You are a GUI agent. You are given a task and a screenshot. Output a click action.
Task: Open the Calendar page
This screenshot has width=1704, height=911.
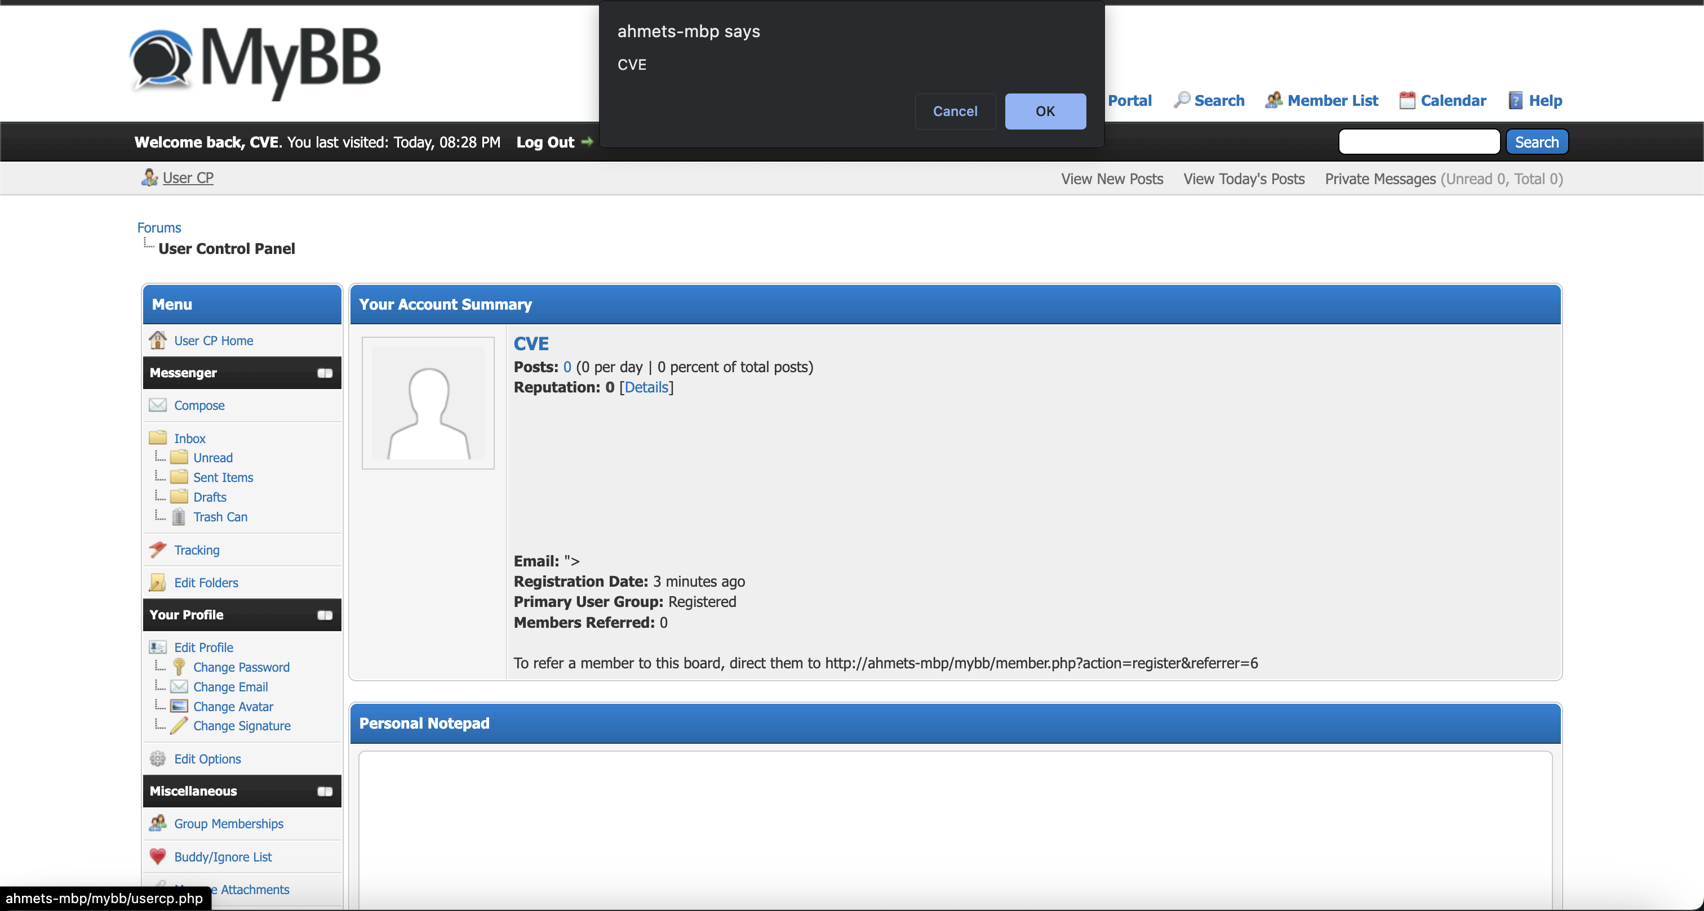tap(1453, 100)
